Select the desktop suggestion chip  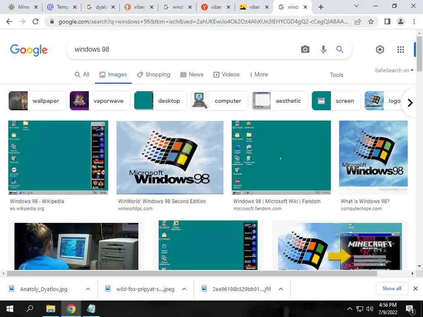point(161,101)
